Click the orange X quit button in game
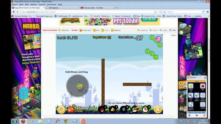Screen dimensions: 221x124 pyautogui.click(x=158, y=109)
